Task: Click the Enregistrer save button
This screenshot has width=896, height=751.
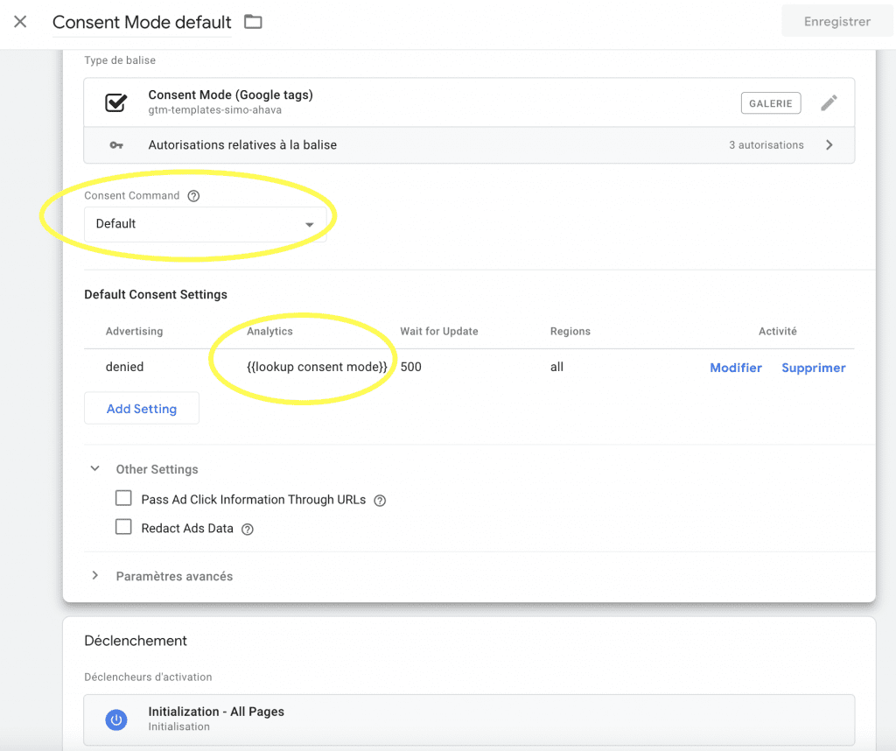Action: pos(836,22)
